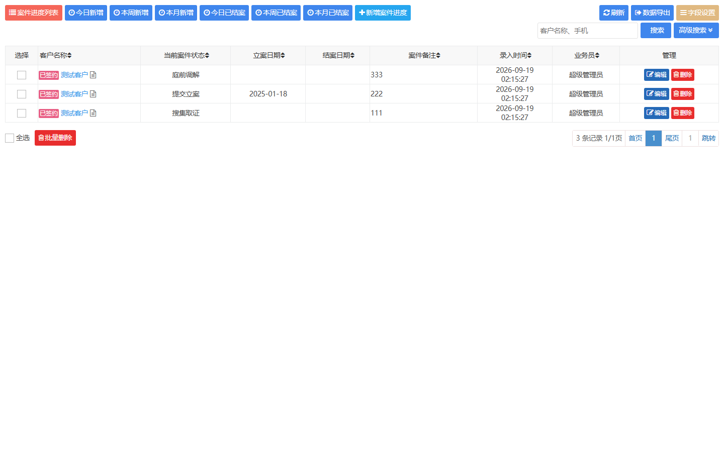The image size is (724, 452).
Task: Tick the 全选 select-all checkbox
Action: pos(10,138)
